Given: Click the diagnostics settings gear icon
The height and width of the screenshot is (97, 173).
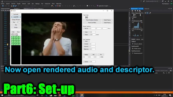Looking at the screenshot, I should [132, 11].
